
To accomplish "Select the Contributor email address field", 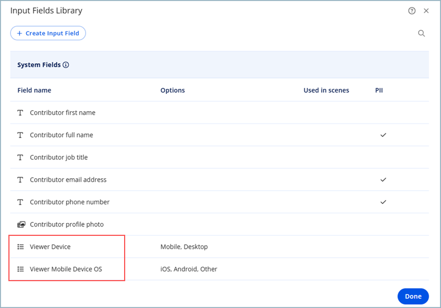I will pos(68,180).
